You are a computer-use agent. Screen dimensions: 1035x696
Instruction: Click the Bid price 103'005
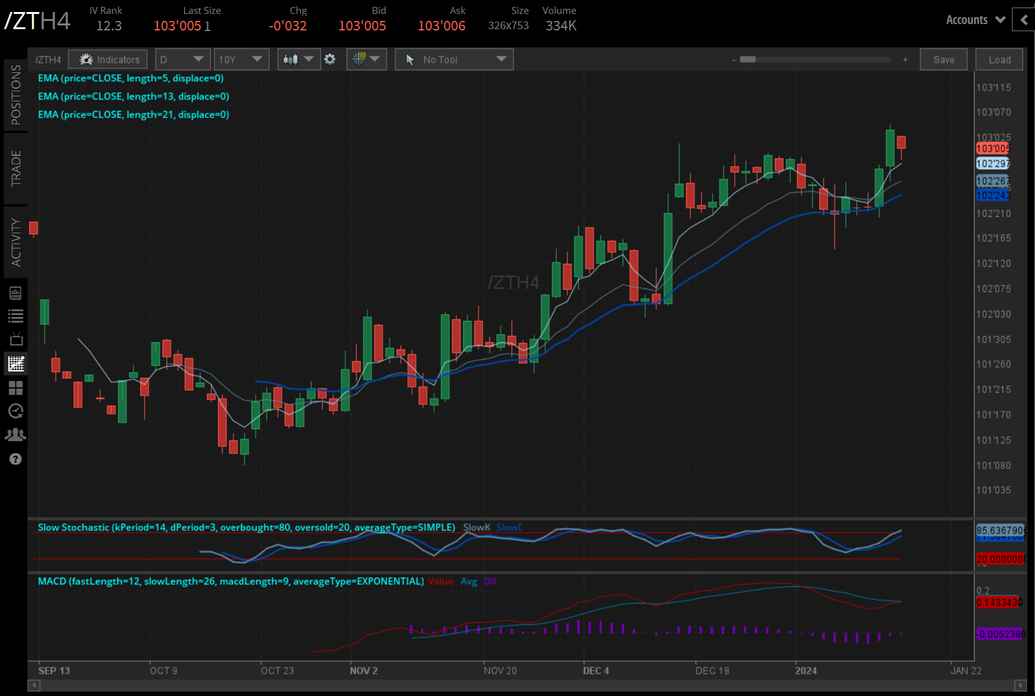coord(362,26)
